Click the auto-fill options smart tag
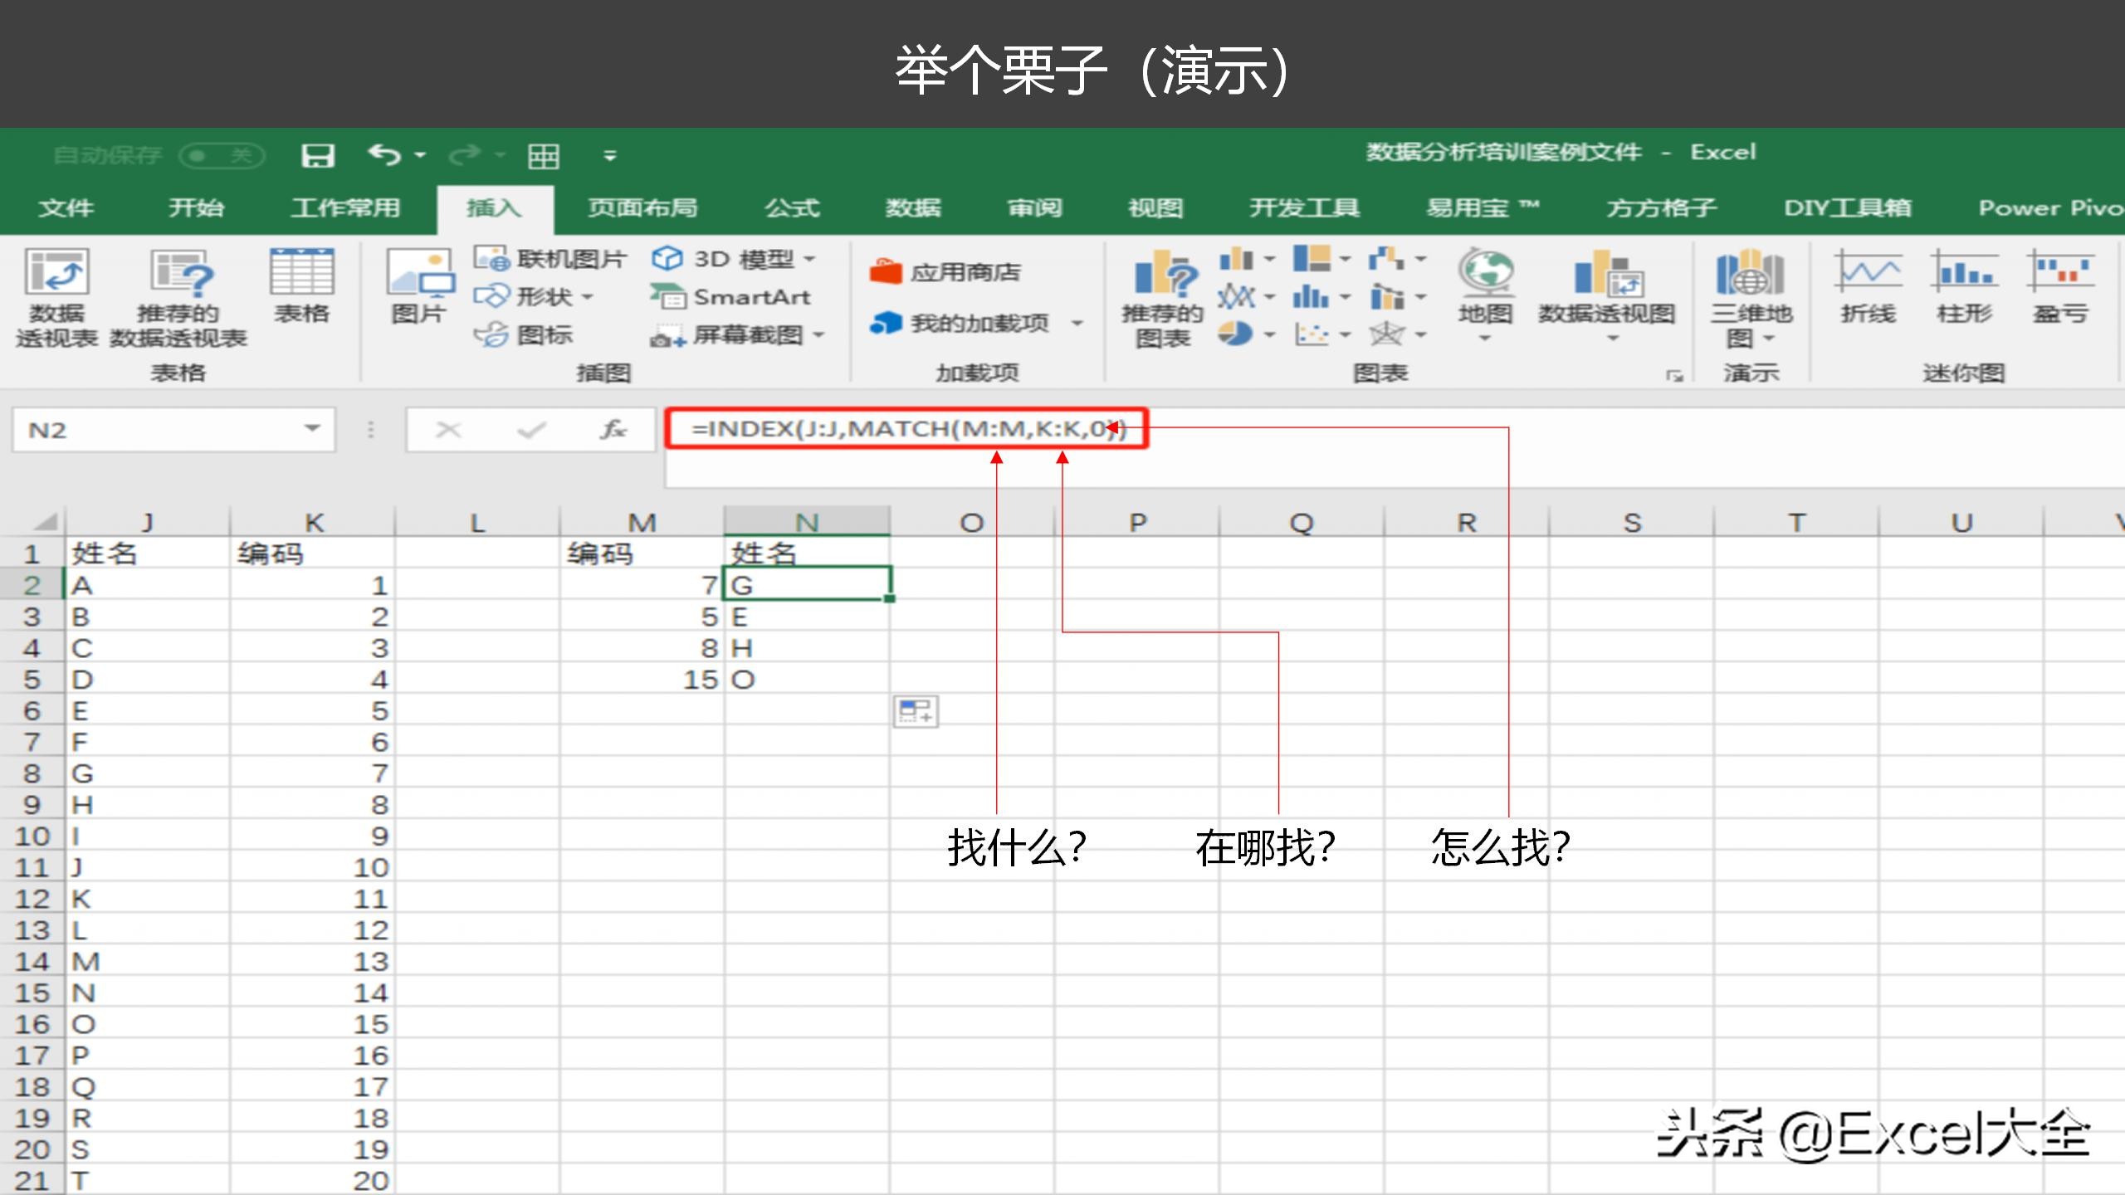Image resolution: width=2125 pixels, height=1195 pixels. click(916, 712)
